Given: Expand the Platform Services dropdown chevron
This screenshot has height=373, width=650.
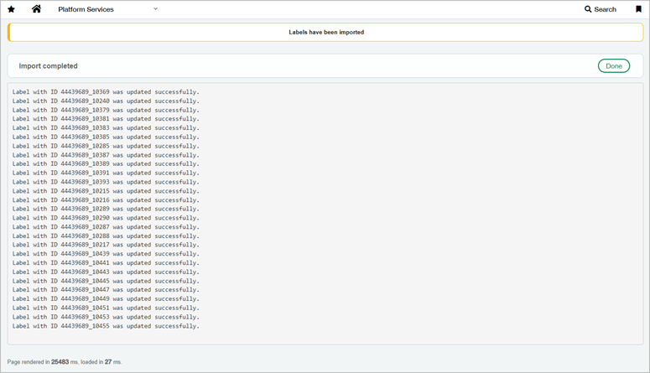Looking at the screenshot, I should [x=155, y=8].
